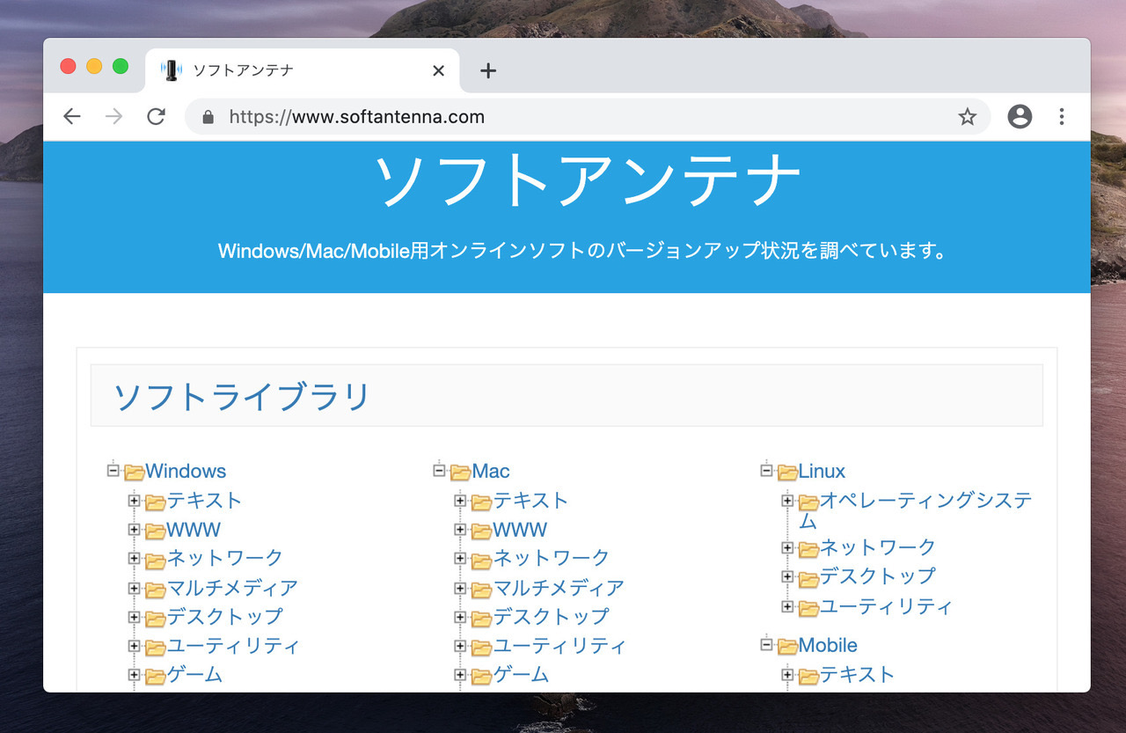Expand テキスト under Mac
The image size is (1126, 733).
460,501
